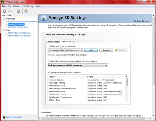Open the Desktop menu
The image size is (156, 121).
click(x=17, y=6)
